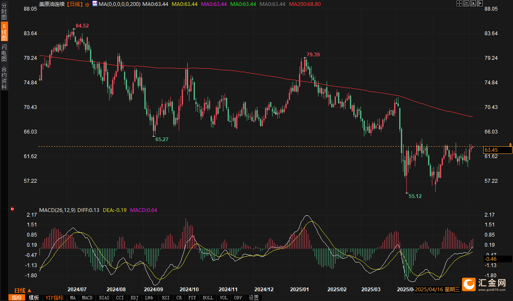The height and width of the screenshot is (301, 513).
Task: Click the 美原油连续 instrument title
Action: point(52,4)
